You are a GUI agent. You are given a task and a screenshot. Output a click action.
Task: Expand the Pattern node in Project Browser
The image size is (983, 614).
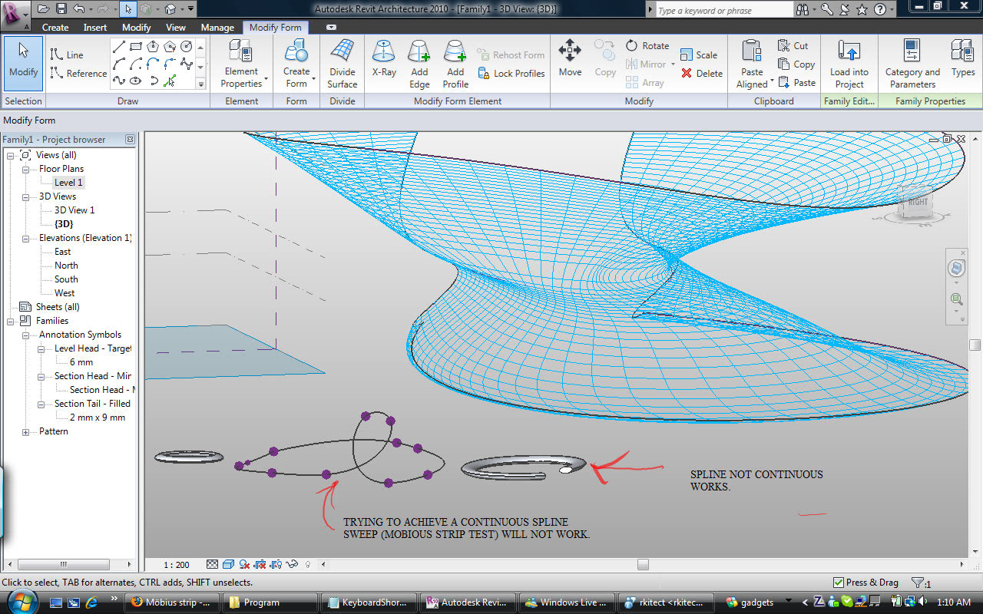click(25, 431)
